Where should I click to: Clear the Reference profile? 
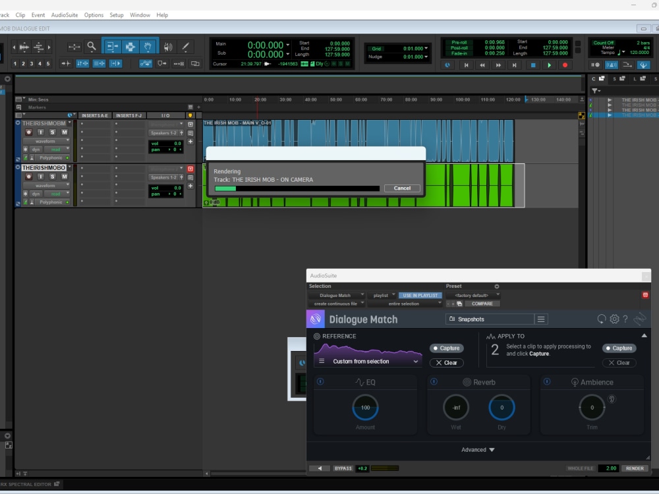(446, 362)
